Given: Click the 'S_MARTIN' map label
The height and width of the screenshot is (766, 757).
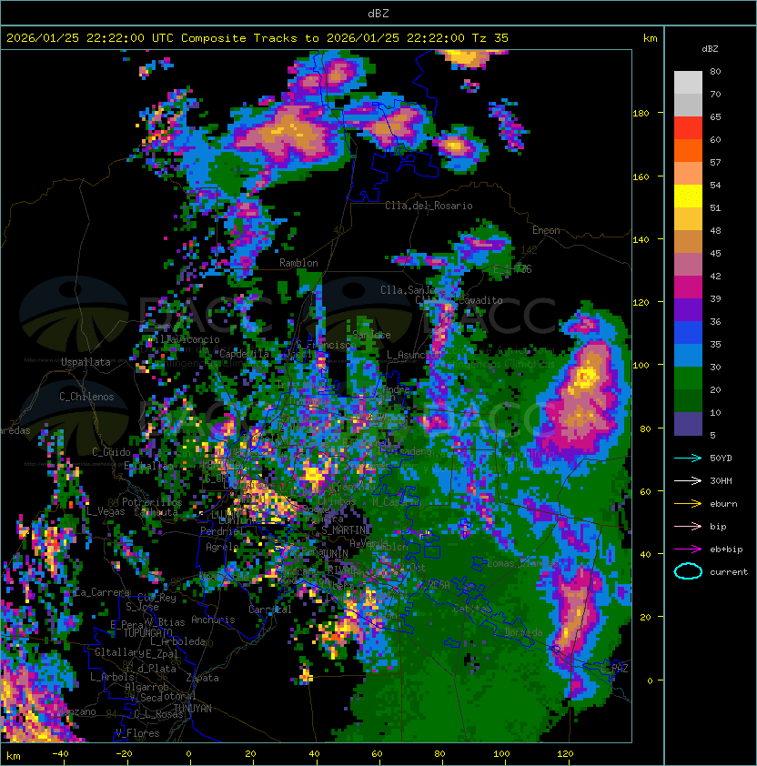Looking at the screenshot, I should click(344, 530).
